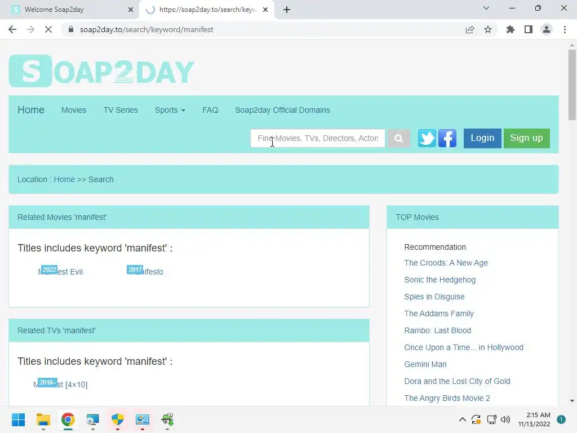
Task: Open the 2022 Manifest Evil movie
Action: pos(61,271)
